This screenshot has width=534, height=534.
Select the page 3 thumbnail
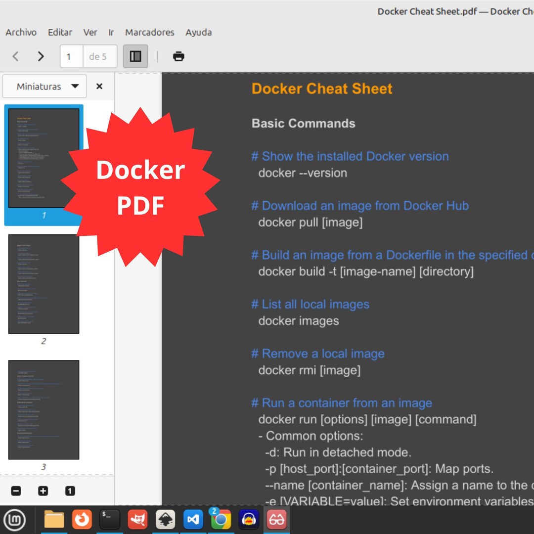coord(44,409)
